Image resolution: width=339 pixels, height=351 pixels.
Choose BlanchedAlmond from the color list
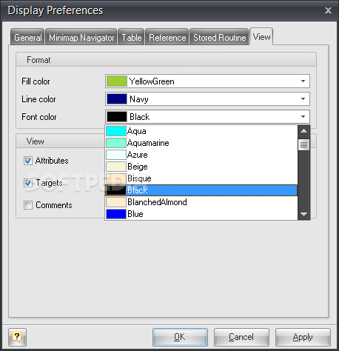point(201,202)
